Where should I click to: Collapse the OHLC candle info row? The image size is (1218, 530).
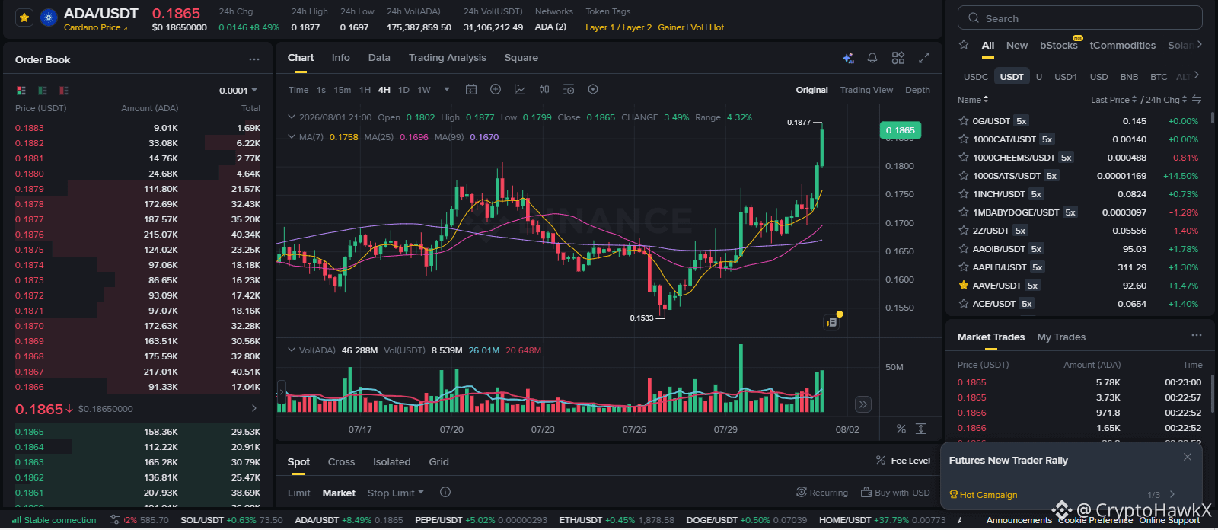[x=291, y=117]
